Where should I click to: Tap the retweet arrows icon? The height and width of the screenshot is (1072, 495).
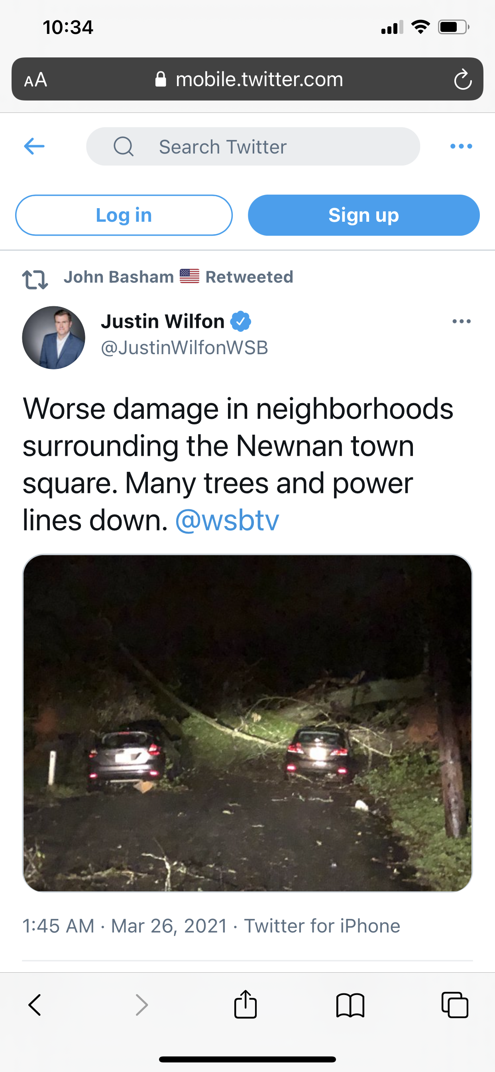pyautogui.click(x=35, y=279)
